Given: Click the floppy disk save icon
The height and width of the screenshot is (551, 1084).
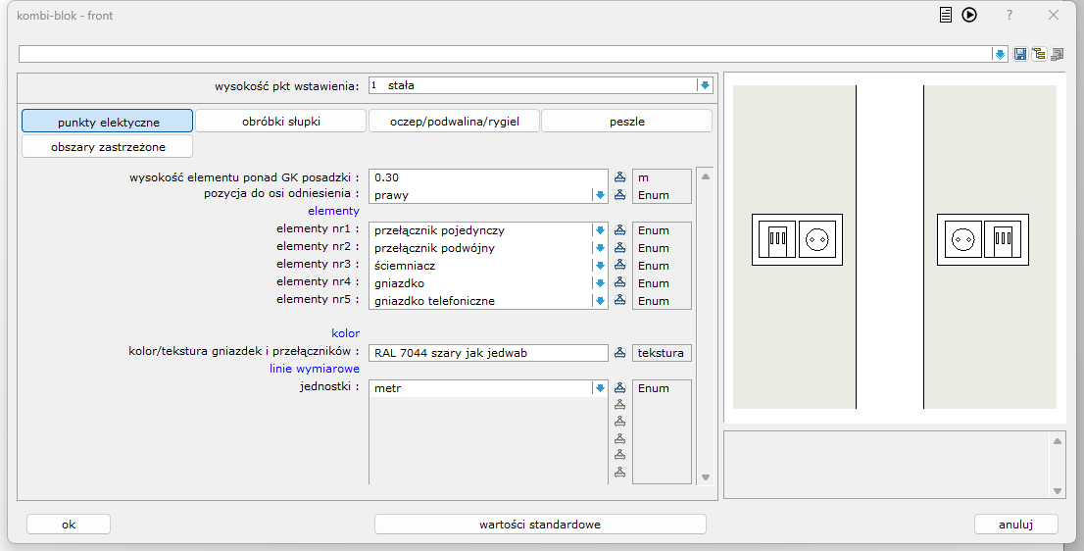Looking at the screenshot, I should tap(1020, 54).
